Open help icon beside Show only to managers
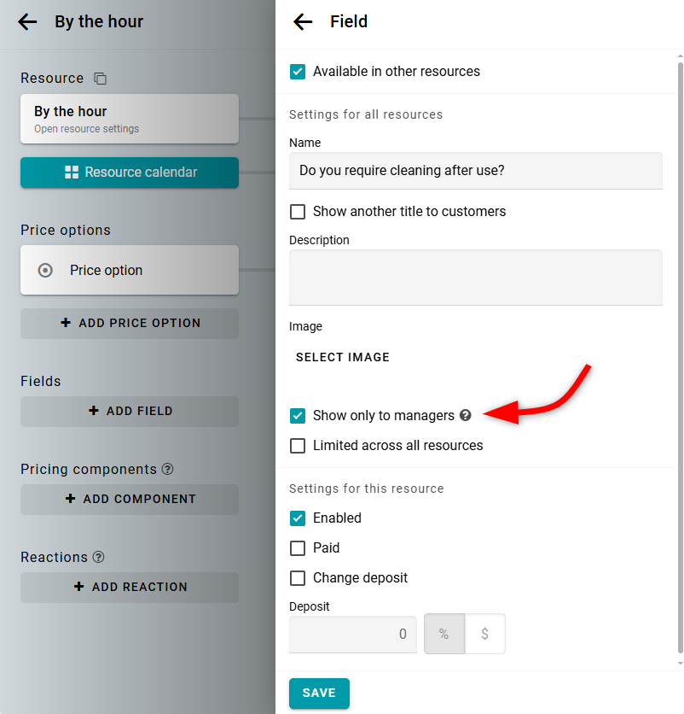Image resolution: width=684 pixels, height=714 pixels. pyautogui.click(x=466, y=416)
